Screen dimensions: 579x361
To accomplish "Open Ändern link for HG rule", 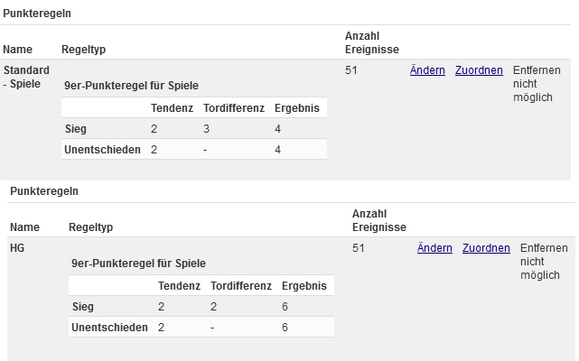I will (434, 247).
